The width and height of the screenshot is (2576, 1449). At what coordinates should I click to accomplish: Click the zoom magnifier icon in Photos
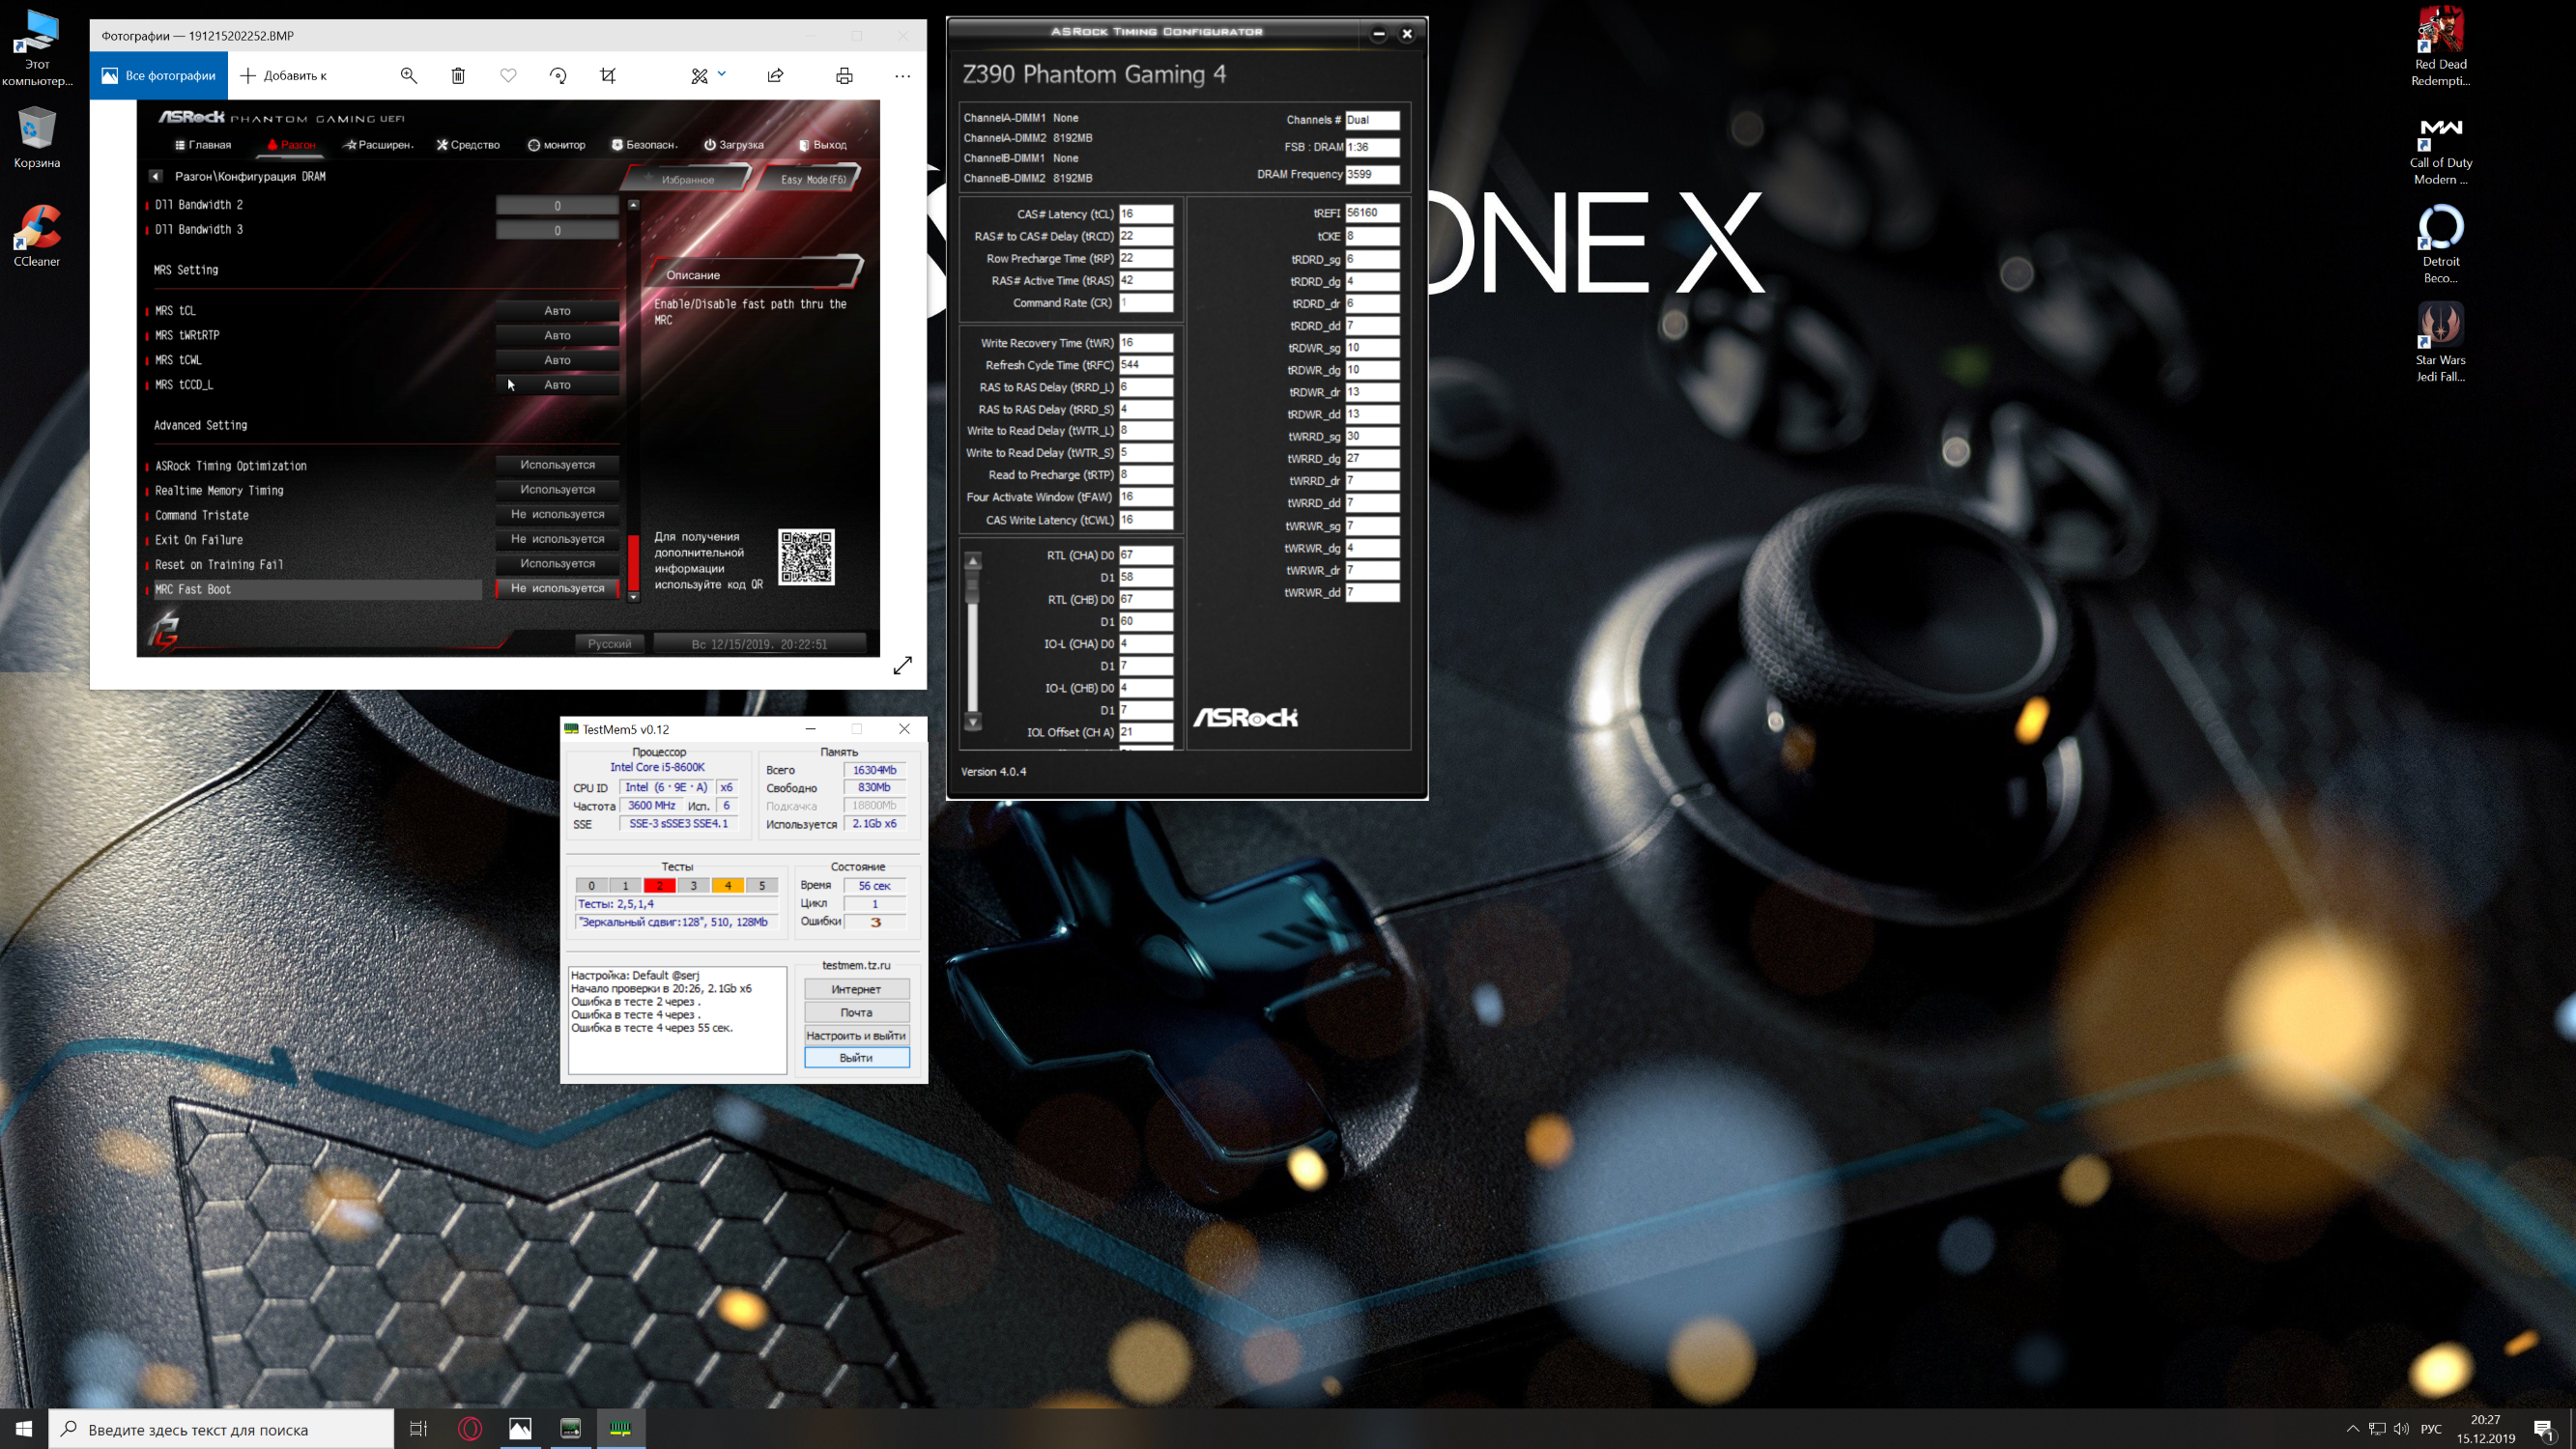[x=408, y=75]
